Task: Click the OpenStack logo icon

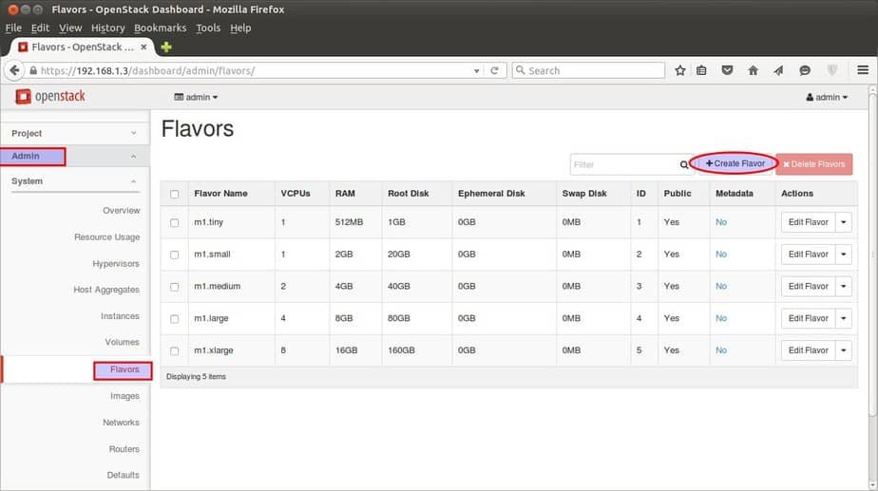Action: (23, 96)
